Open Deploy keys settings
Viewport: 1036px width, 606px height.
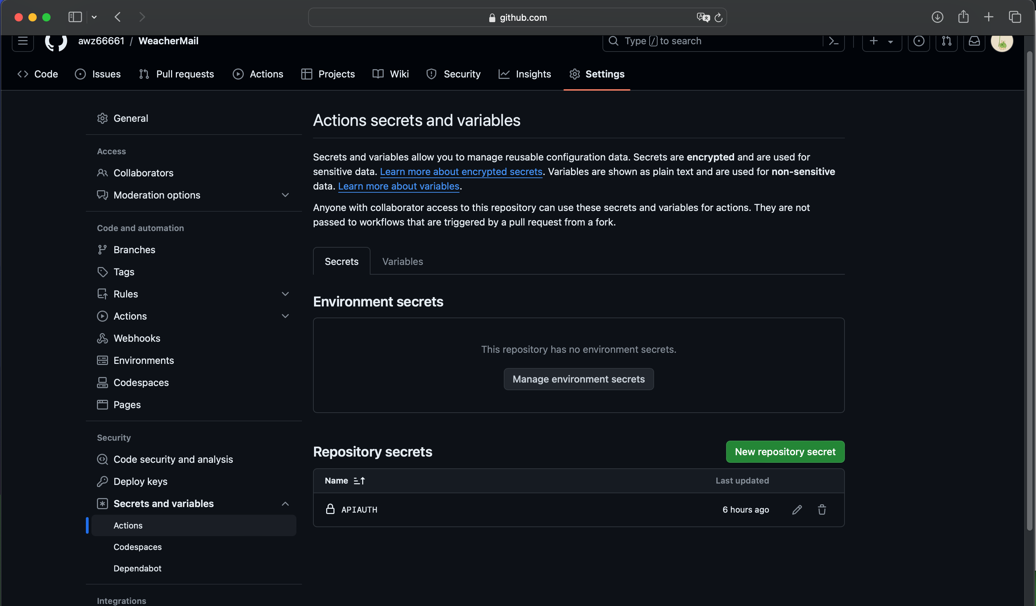(x=194, y=481)
